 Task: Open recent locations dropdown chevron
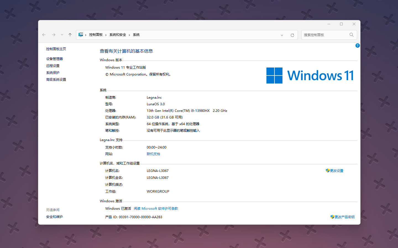pos(62,35)
